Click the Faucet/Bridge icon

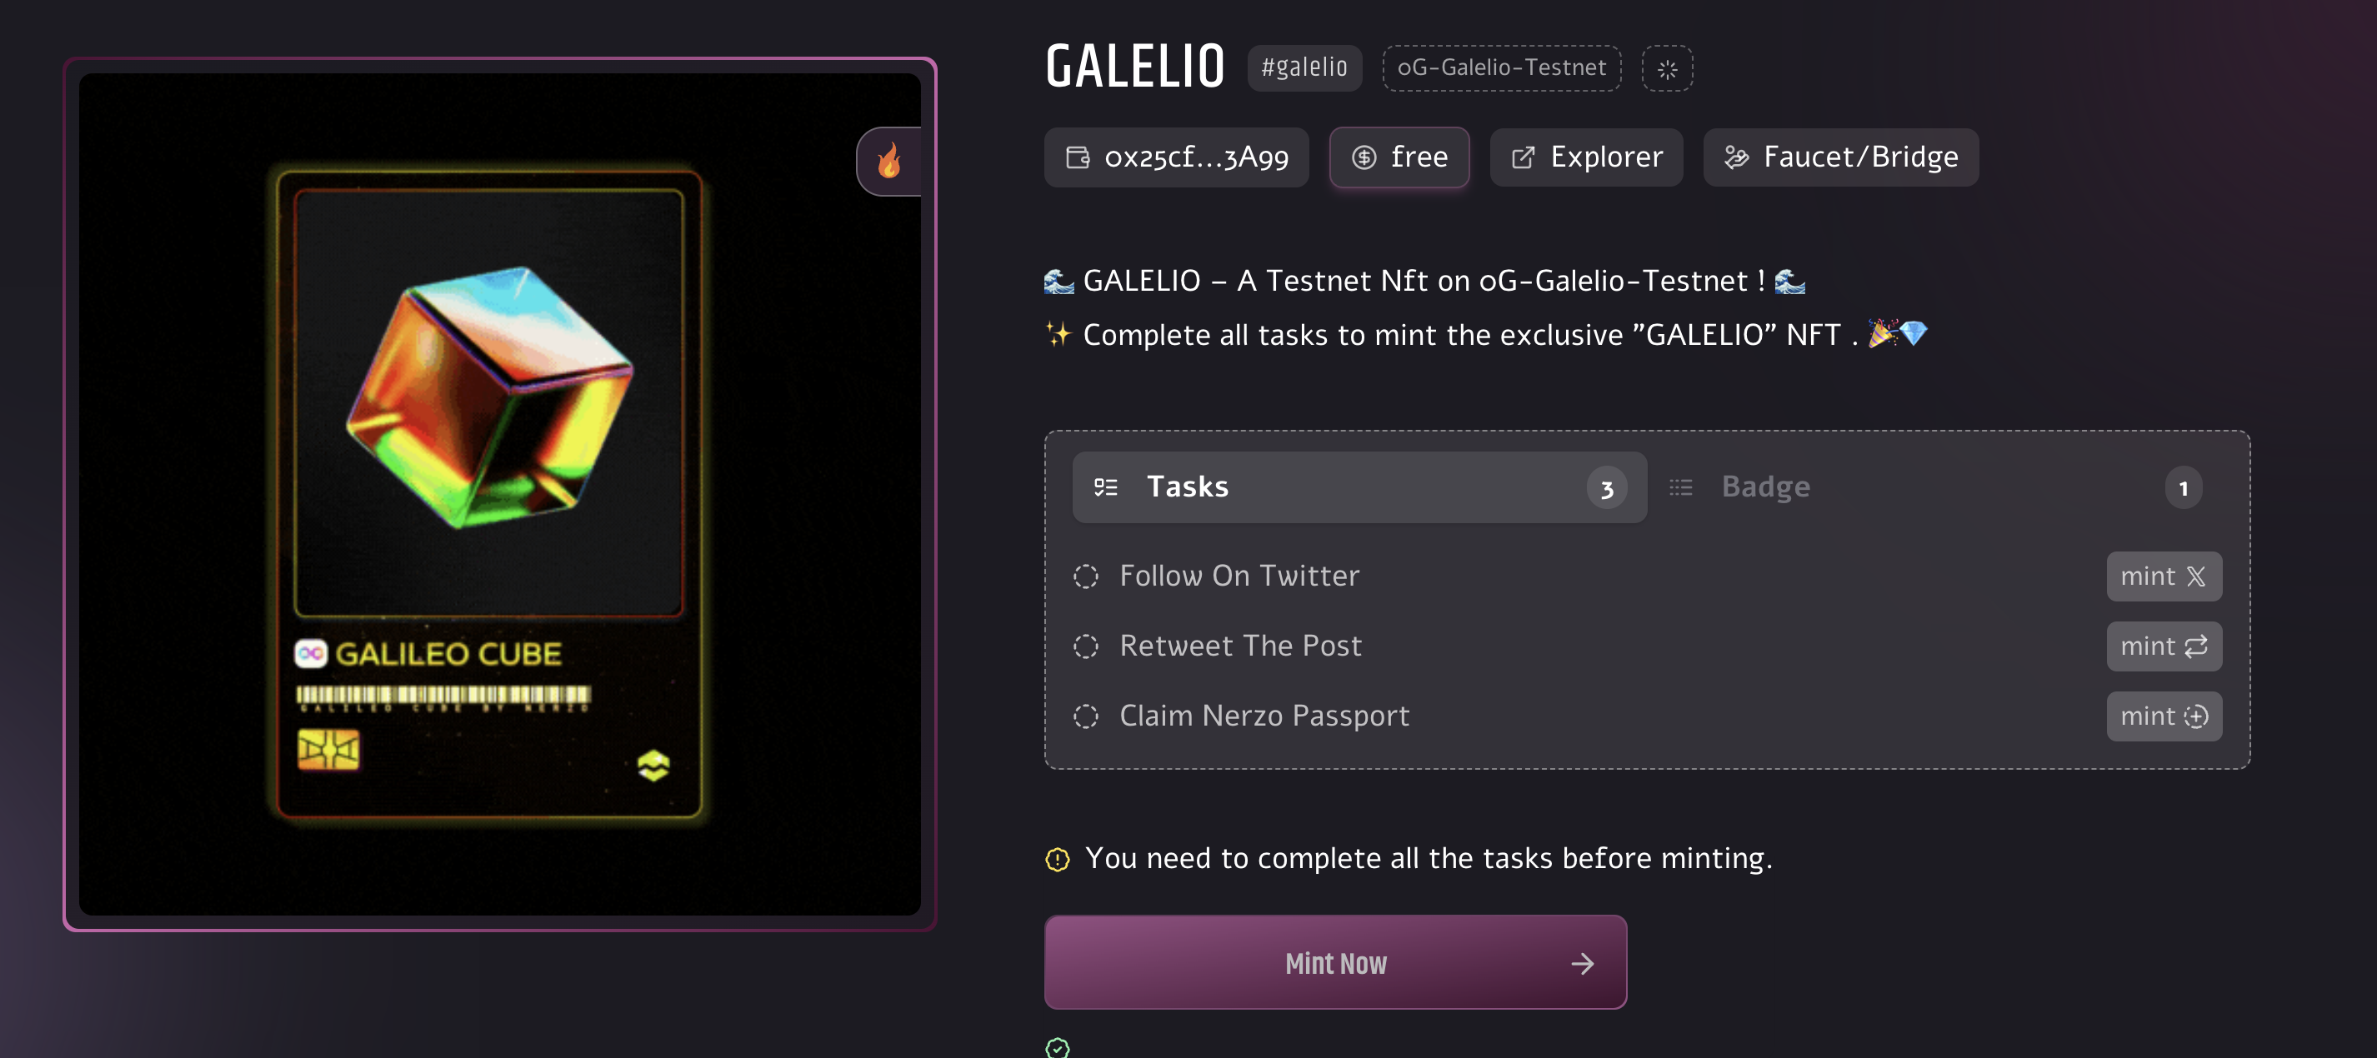(1736, 157)
